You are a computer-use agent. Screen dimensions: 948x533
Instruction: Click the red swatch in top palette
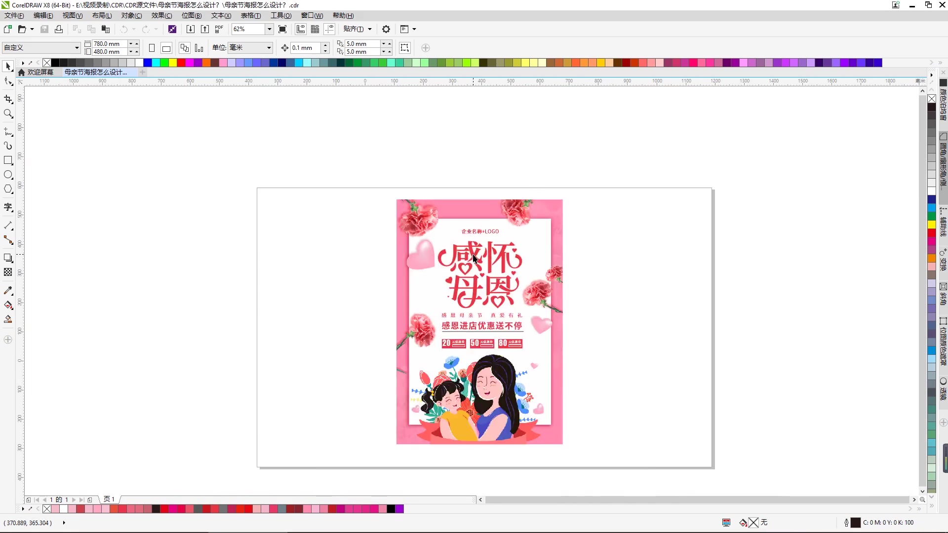coord(181,63)
